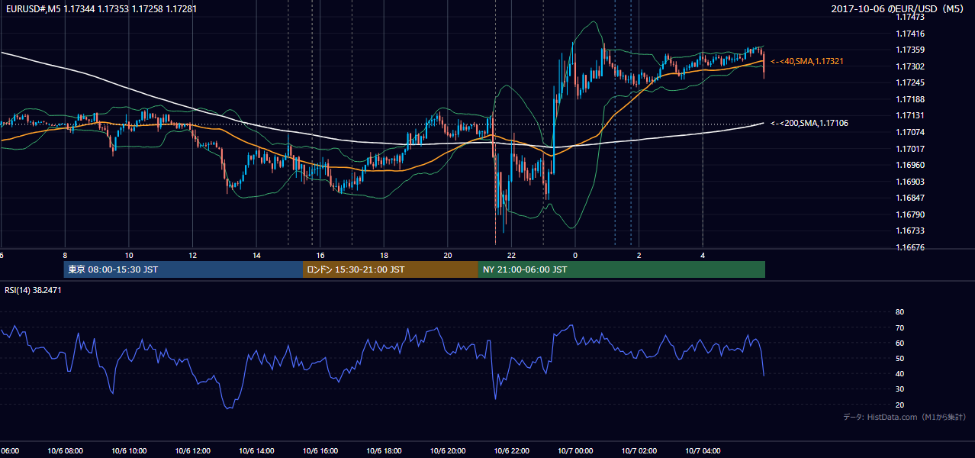The width and height of the screenshot is (975, 458).
Task: Click price axis value 1.17473
Action: point(910,18)
